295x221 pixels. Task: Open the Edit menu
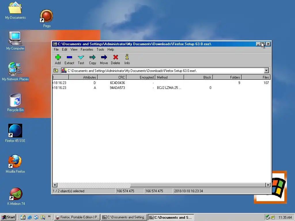(x=65, y=49)
